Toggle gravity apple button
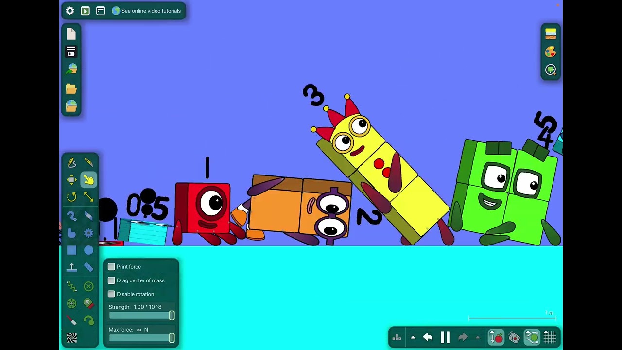622x350 pixels. coord(496,337)
